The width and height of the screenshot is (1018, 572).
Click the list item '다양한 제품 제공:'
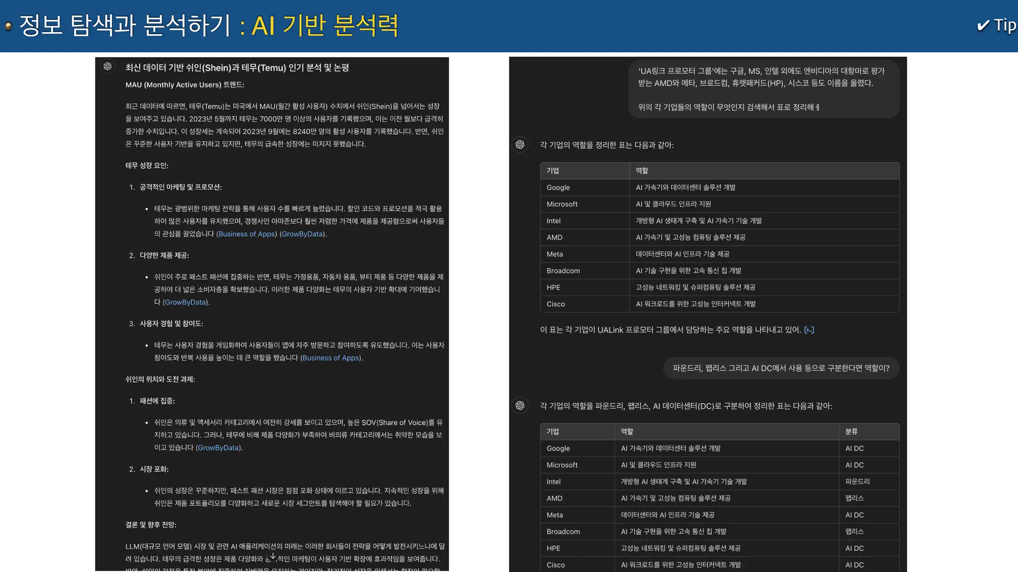coord(165,255)
